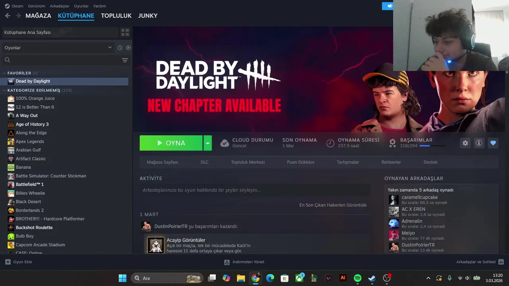
Task: Open Adobe Illustrator from the taskbar
Action: click(x=343, y=278)
